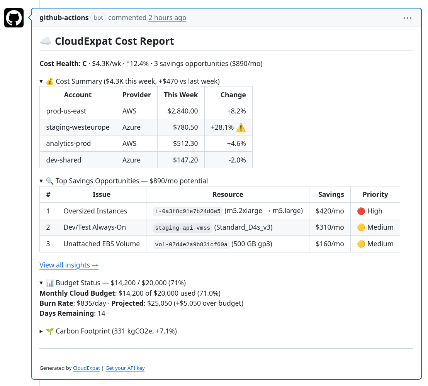Viewport: 428px width, 386px height.
Task: Open the comment options ellipsis menu
Action: point(408,18)
